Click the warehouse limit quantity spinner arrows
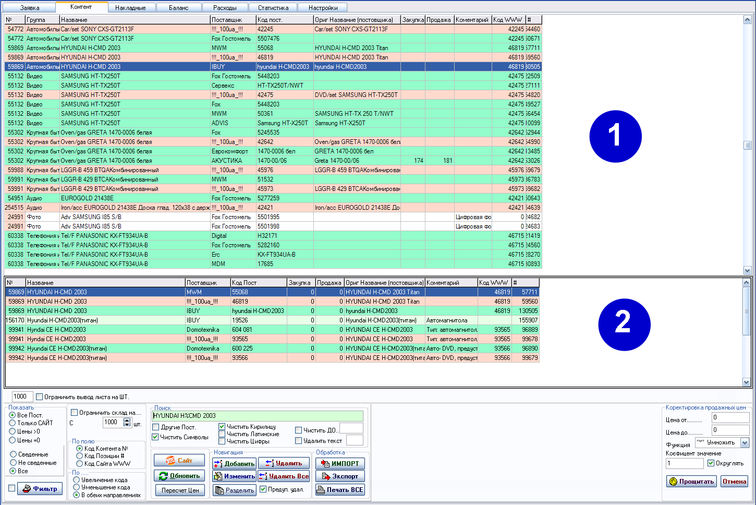Viewport: 756px width, 505px height. click(127, 422)
